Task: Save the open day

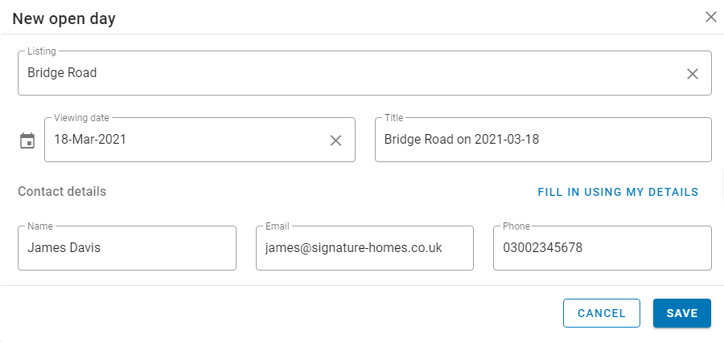Action: (x=682, y=313)
